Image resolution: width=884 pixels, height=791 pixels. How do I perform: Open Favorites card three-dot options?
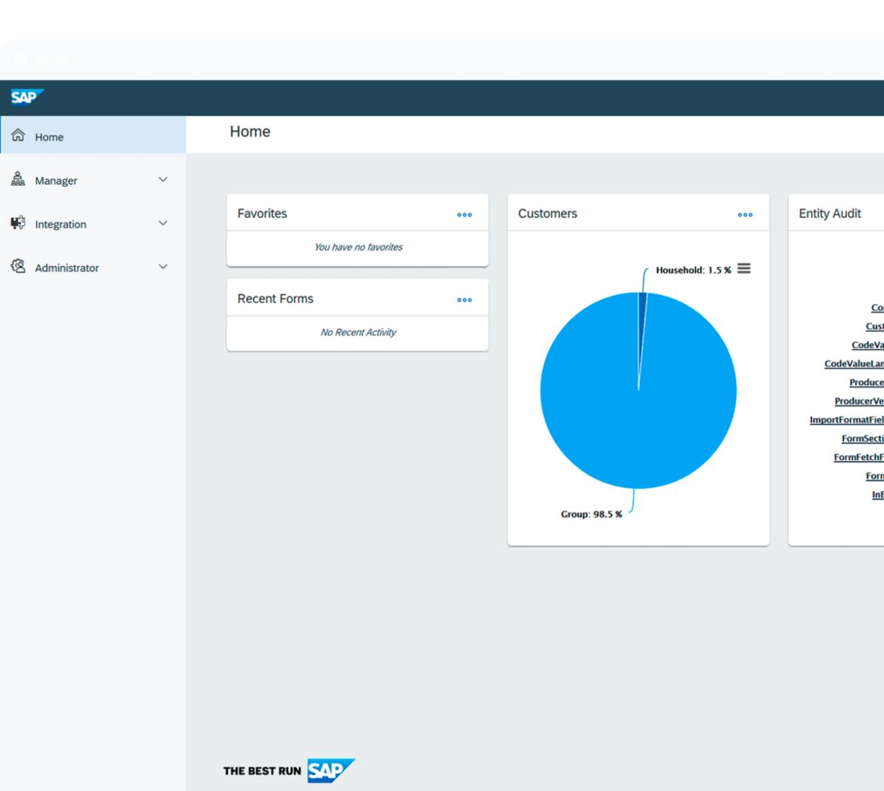tap(464, 214)
